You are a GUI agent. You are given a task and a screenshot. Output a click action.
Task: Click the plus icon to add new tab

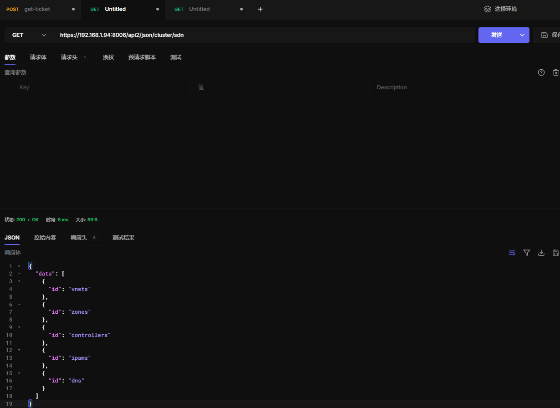(x=260, y=9)
